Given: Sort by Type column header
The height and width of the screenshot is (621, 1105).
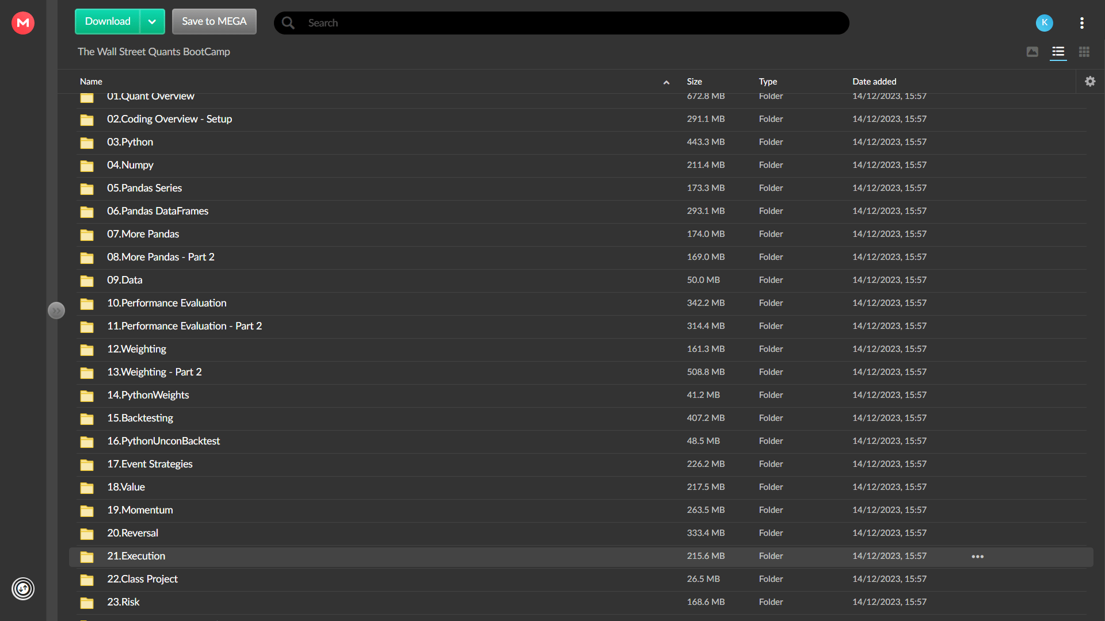Looking at the screenshot, I should coord(768,81).
